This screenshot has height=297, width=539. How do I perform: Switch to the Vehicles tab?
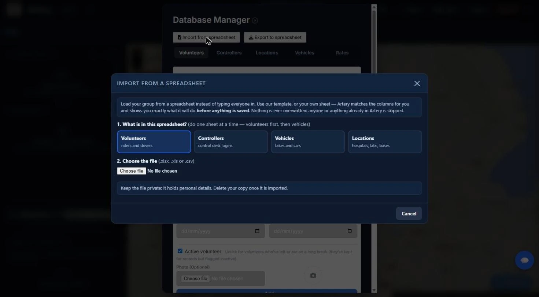click(304, 53)
